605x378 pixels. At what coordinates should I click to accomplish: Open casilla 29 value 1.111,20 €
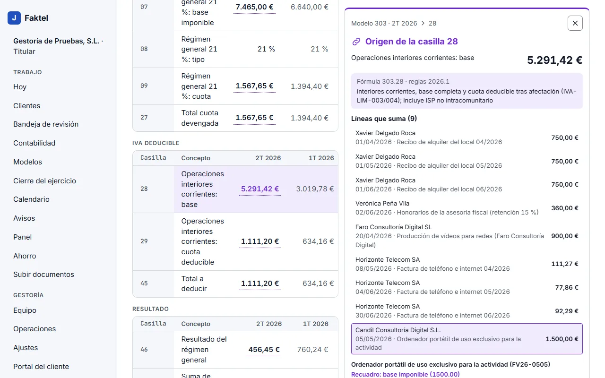click(260, 241)
